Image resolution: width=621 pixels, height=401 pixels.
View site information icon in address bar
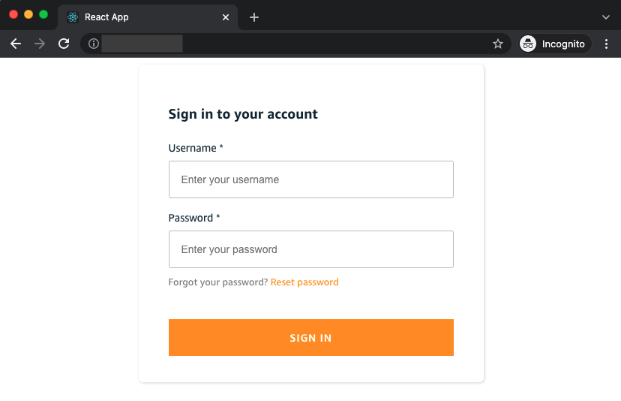[x=94, y=44]
